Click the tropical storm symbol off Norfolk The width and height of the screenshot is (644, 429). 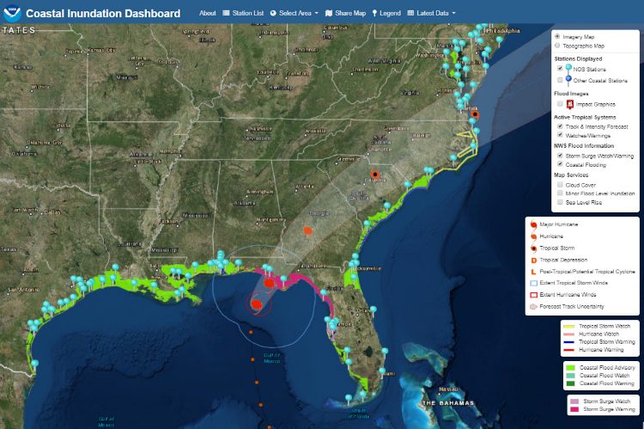tap(475, 114)
